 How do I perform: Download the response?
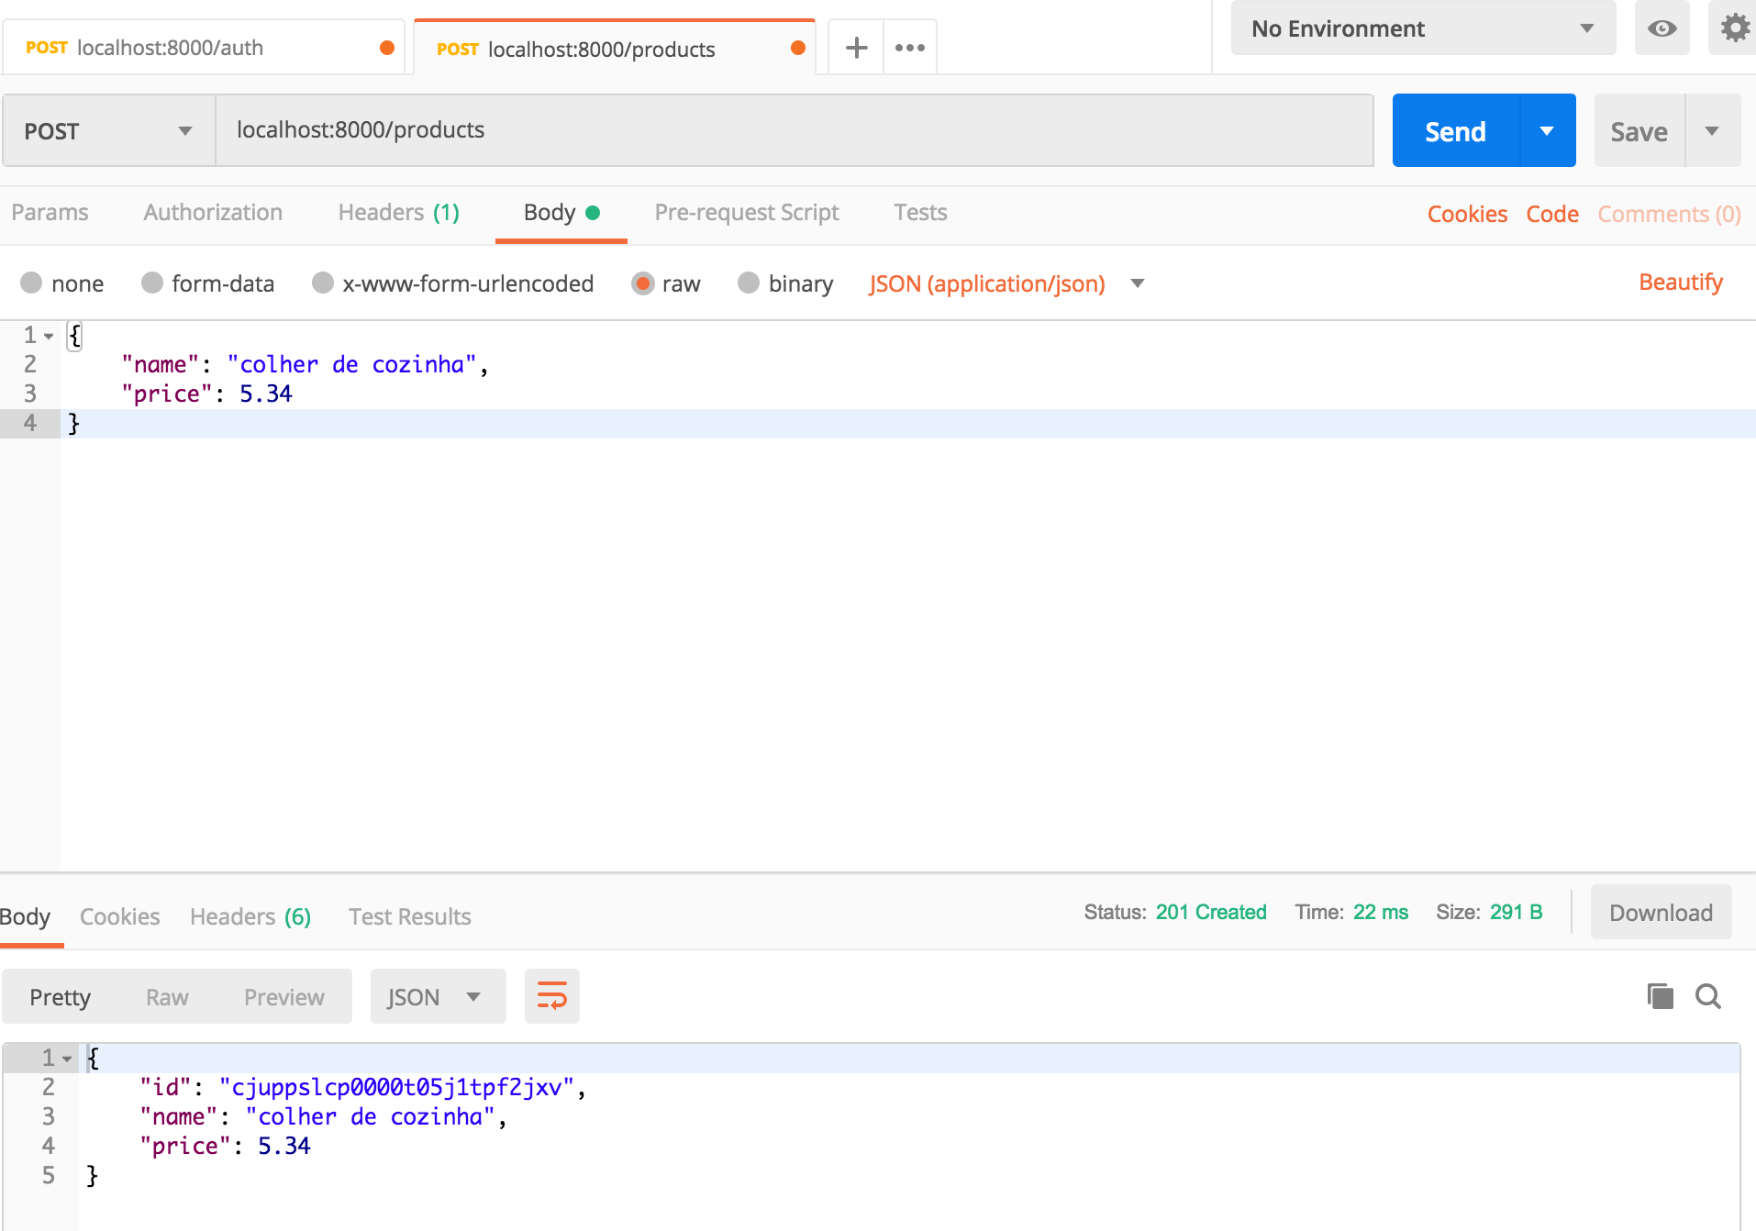pos(1661,913)
